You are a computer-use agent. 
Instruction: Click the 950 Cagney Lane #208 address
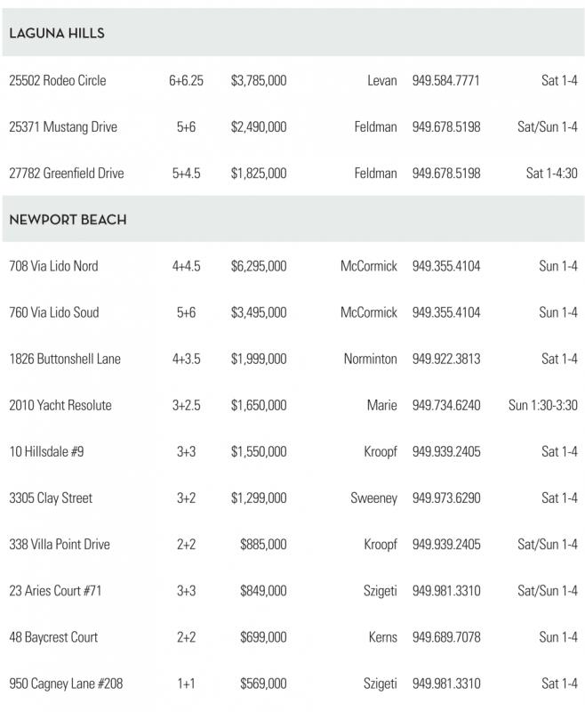tap(66, 684)
